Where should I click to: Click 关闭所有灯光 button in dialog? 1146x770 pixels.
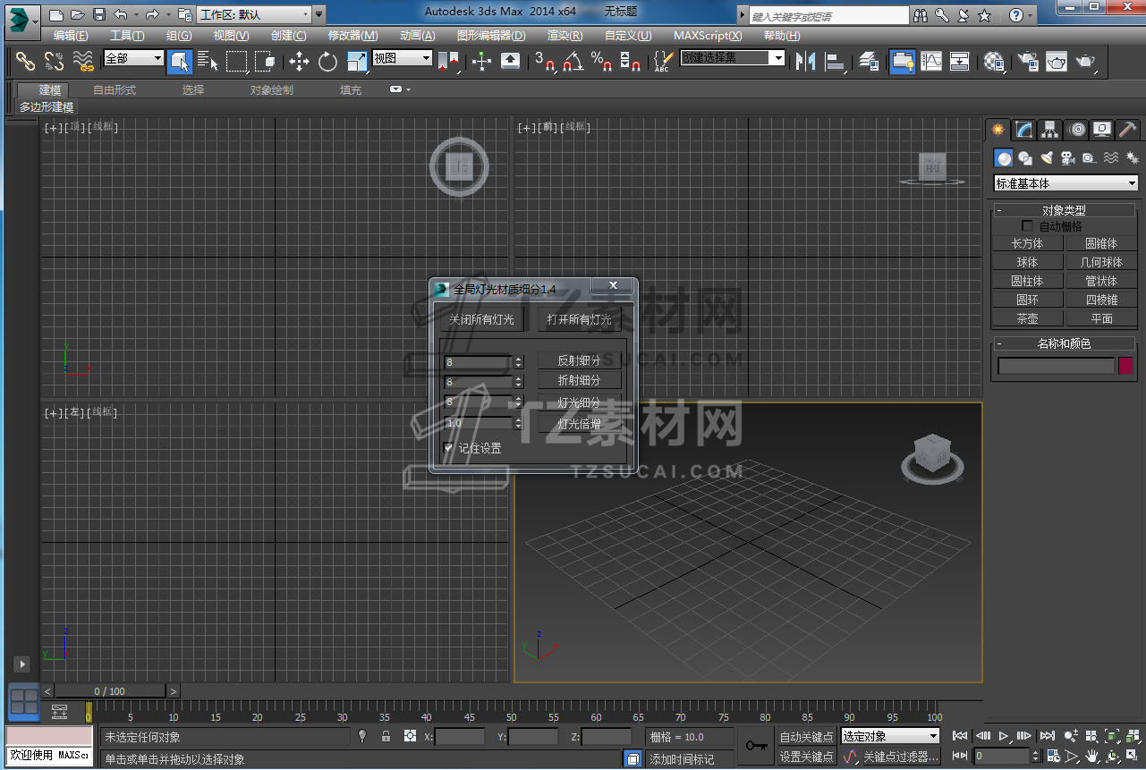pyautogui.click(x=482, y=319)
